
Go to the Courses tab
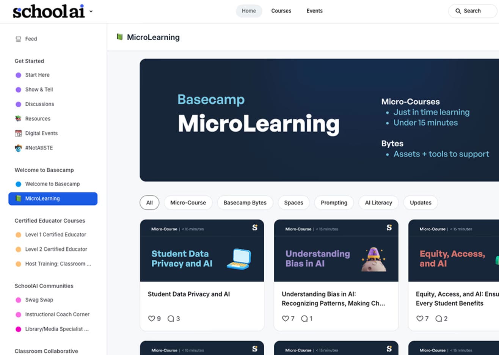coord(281,11)
